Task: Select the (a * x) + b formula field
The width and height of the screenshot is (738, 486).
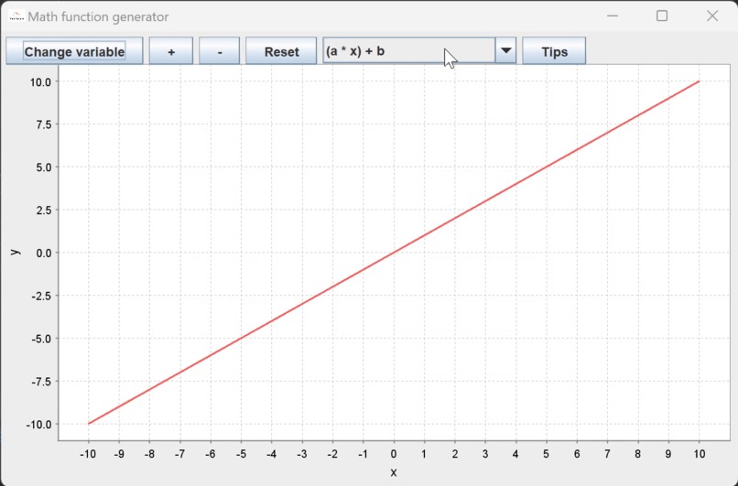Action: point(409,50)
